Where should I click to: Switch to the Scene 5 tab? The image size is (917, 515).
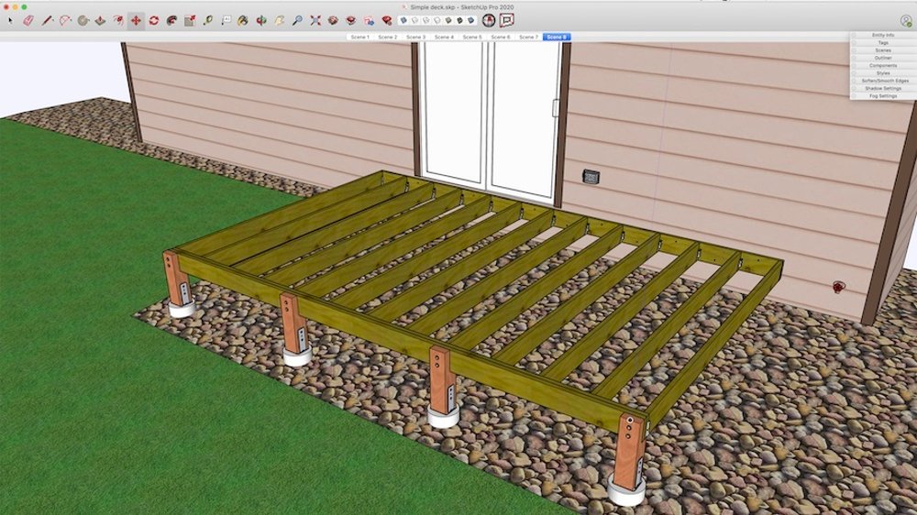pos(472,38)
